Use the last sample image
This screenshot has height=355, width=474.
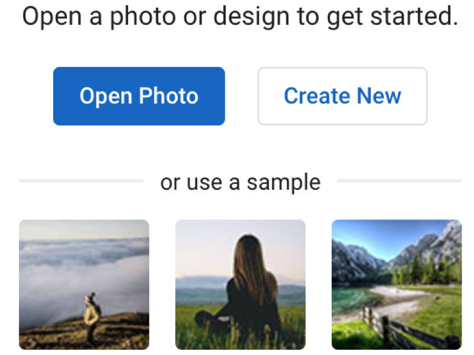pos(396,285)
